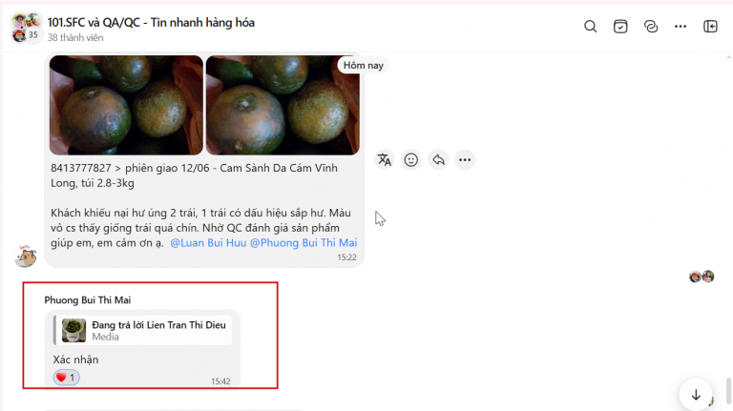Viewport: 733px width, 411px height.
Task: Select the Hôm nay date label
Action: coord(364,66)
